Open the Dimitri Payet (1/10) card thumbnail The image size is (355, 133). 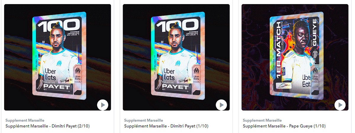176,57
